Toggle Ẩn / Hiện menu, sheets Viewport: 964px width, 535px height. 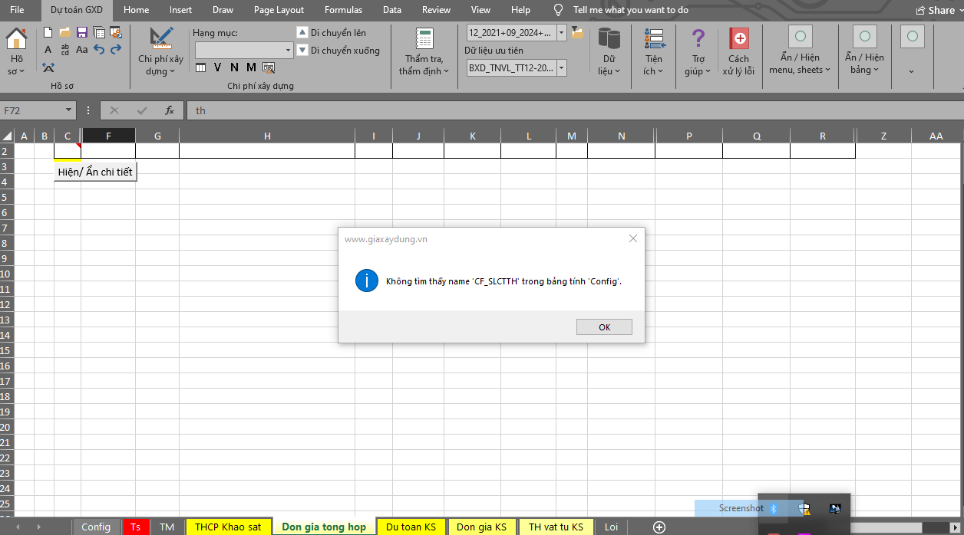pos(800,51)
